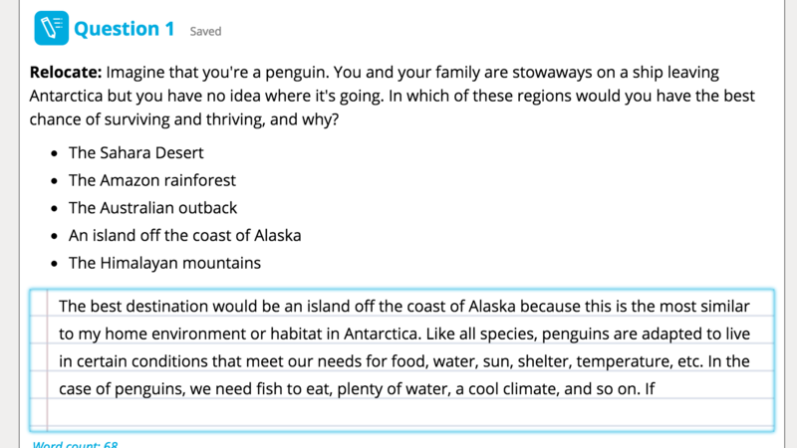Click the Saved status label
797x448 pixels.
(205, 31)
